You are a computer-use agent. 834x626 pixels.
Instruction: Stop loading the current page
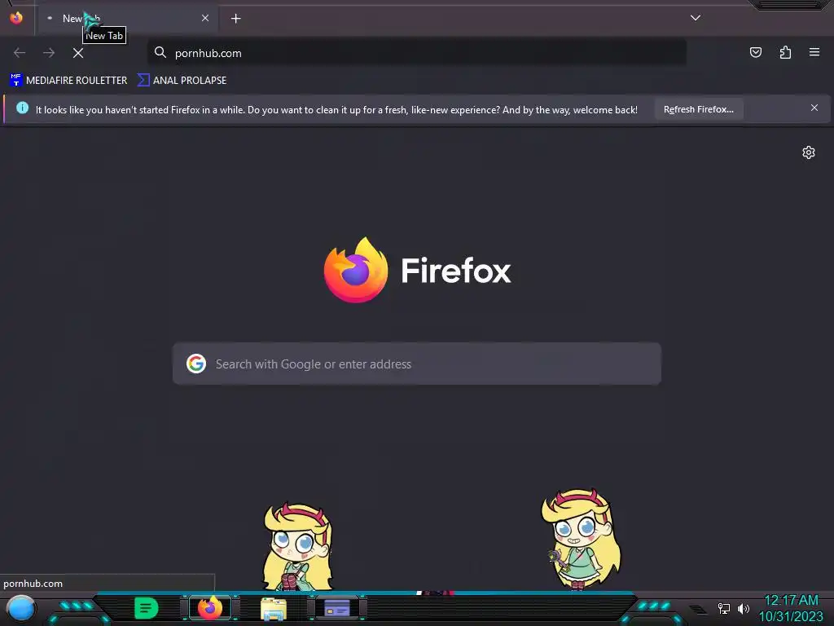pyautogui.click(x=78, y=53)
